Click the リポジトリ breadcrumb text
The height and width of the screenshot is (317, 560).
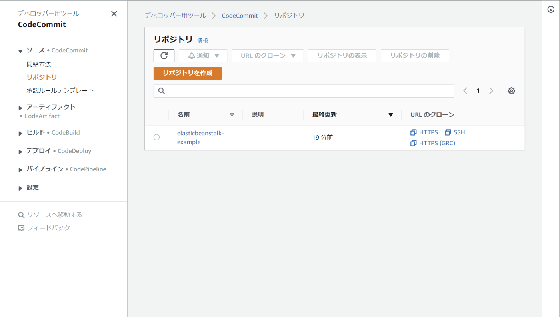coord(289,16)
